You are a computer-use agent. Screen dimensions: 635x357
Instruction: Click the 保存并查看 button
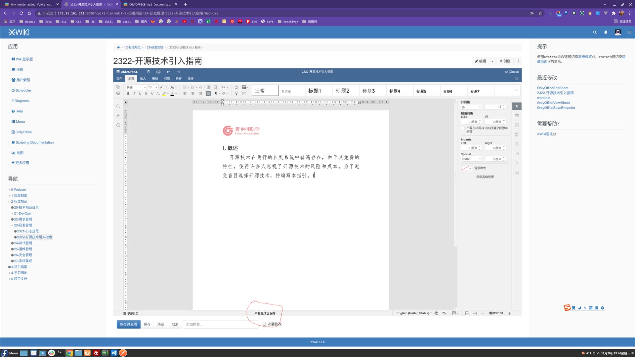coord(129,324)
